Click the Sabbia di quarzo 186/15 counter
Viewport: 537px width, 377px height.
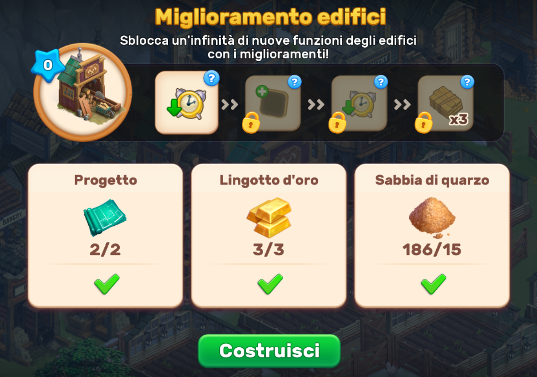[432, 250]
